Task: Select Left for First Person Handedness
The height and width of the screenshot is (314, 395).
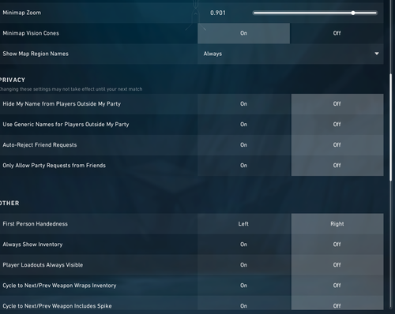Action: [243, 224]
